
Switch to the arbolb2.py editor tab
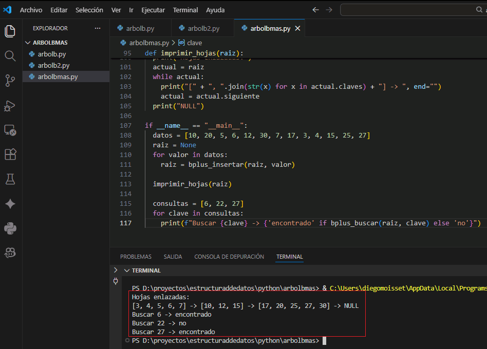pyautogui.click(x=203, y=28)
